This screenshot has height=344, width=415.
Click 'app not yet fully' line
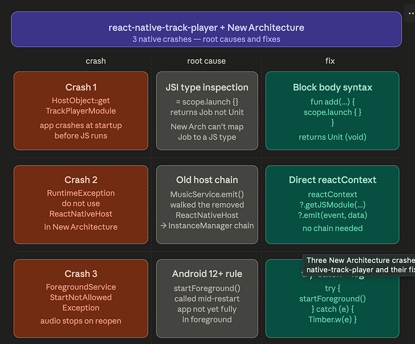pyautogui.click(x=207, y=309)
